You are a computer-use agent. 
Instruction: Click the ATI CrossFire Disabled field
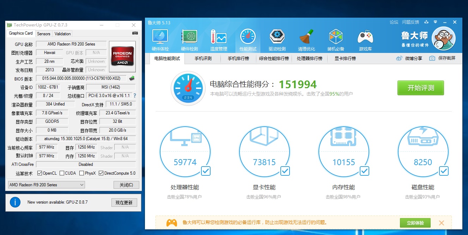click(86, 164)
